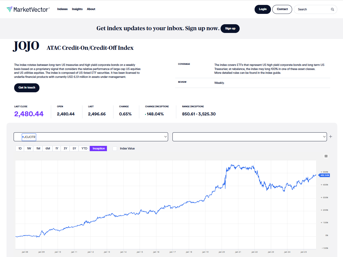Click the Contact button

pyautogui.click(x=282, y=9)
